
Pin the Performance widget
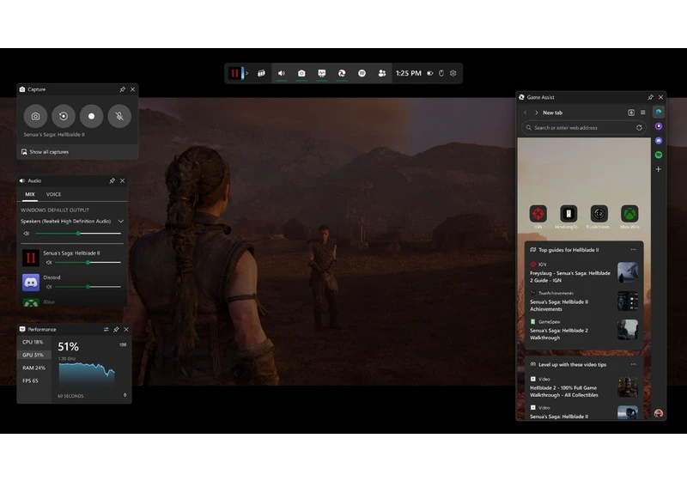(116, 330)
